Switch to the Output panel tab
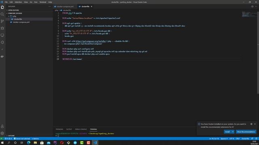The image size is (259, 145). coord(69,129)
